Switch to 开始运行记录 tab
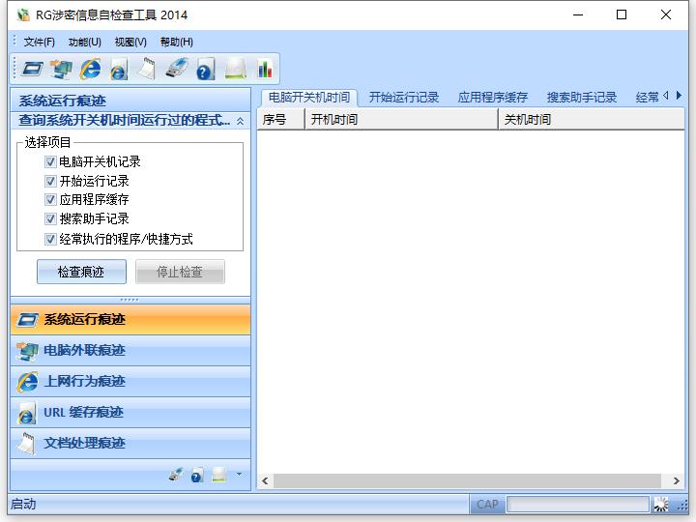 [403, 98]
